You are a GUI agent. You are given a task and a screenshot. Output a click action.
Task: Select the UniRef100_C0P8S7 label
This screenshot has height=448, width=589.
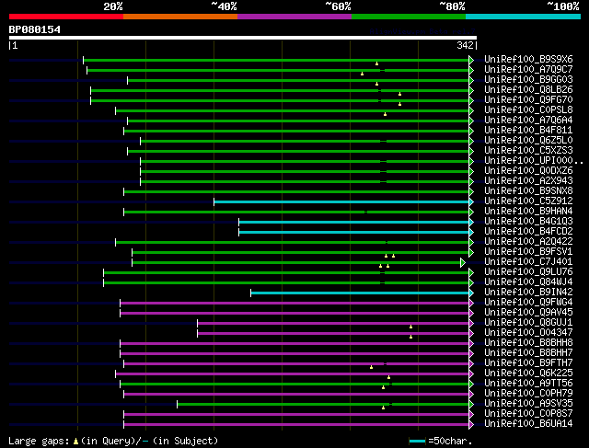coord(528,414)
